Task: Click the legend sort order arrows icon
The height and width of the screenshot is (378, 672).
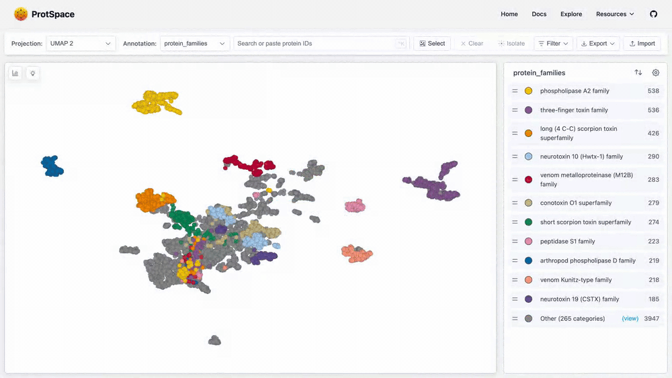Action: pos(638,73)
